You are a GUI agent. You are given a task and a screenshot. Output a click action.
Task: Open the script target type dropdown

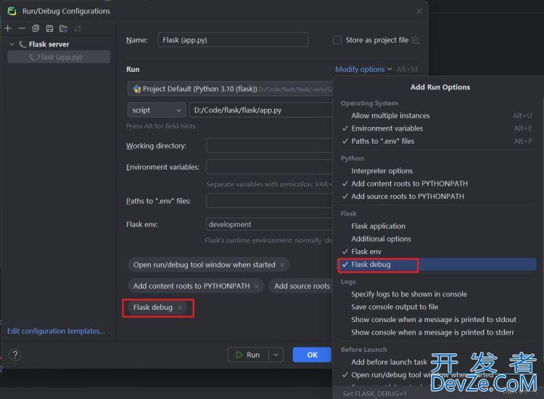point(157,110)
